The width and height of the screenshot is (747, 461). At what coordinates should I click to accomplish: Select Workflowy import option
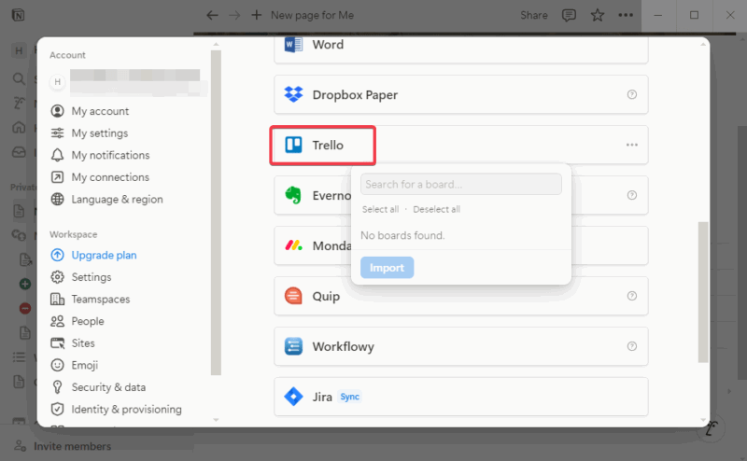point(460,346)
